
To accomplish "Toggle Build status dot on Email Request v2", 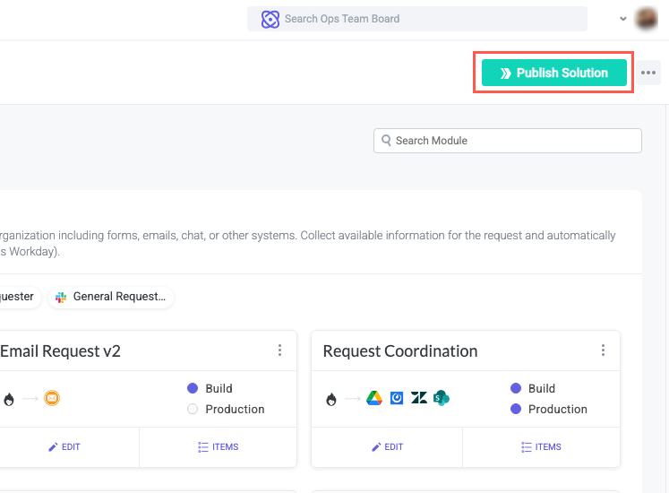I will click(x=193, y=388).
